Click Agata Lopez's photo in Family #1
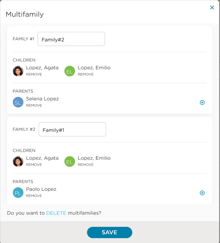Image resolution: width=220 pixels, height=243 pixels. tap(18, 71)
